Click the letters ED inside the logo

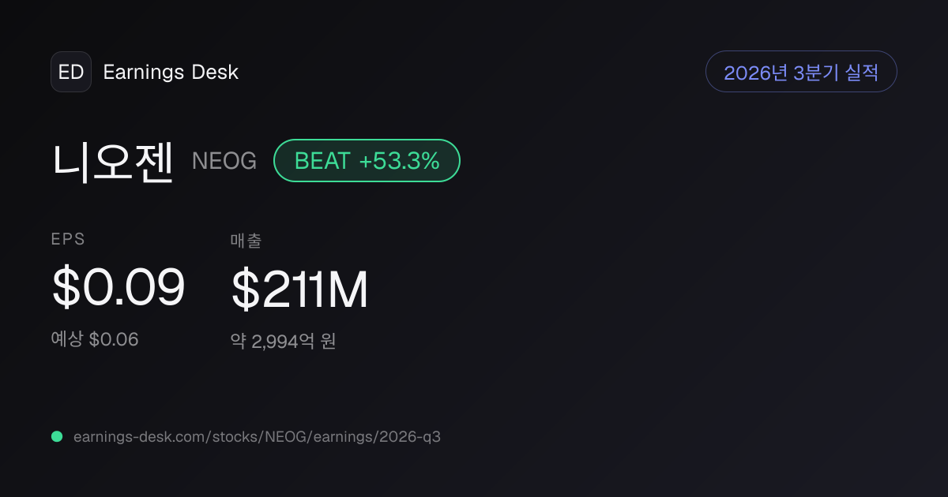71,72
